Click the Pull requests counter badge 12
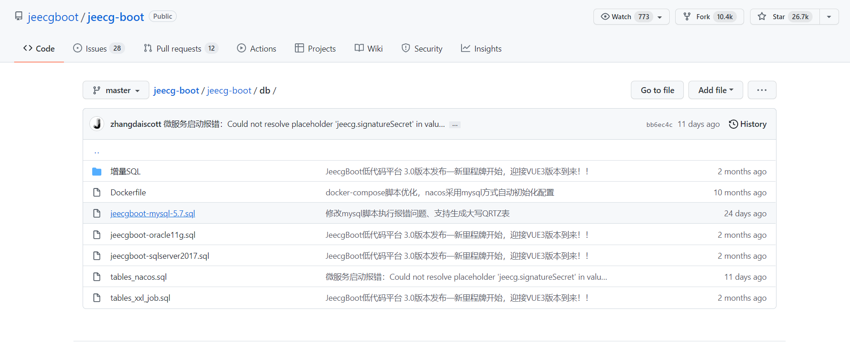The width and height of the screenshot is (850, 345). (211, 48)
